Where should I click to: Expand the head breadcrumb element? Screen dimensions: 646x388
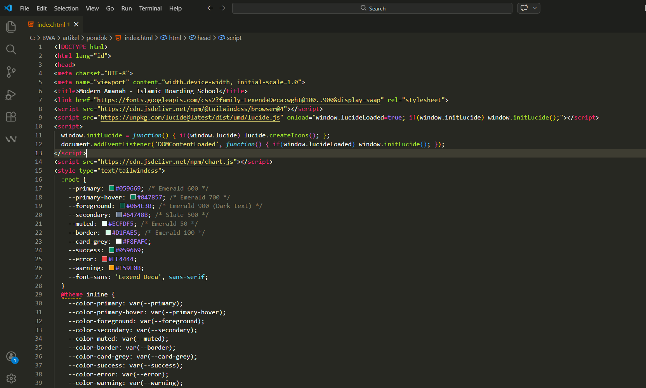[x=204, y=38]
